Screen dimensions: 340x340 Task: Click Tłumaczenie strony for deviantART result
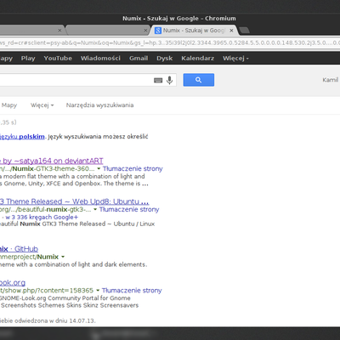click(x=133, y=168)
